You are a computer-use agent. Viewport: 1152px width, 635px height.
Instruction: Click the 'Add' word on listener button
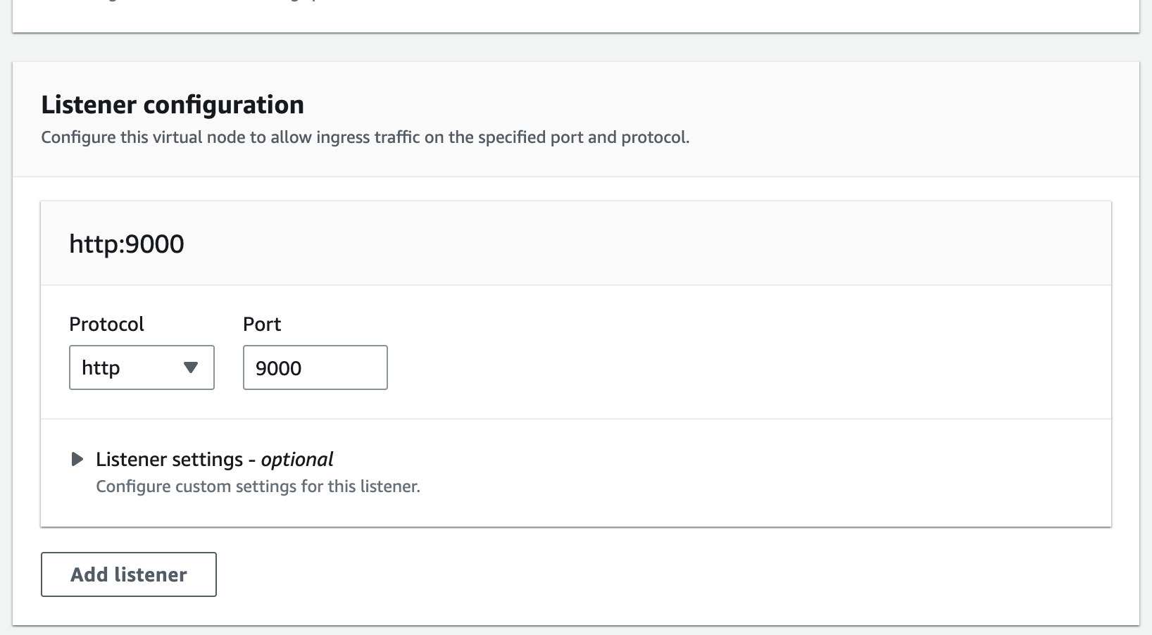89,574
